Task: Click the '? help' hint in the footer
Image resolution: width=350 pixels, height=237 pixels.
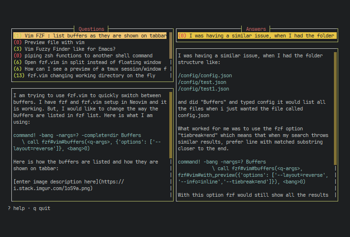Action: 16,209
